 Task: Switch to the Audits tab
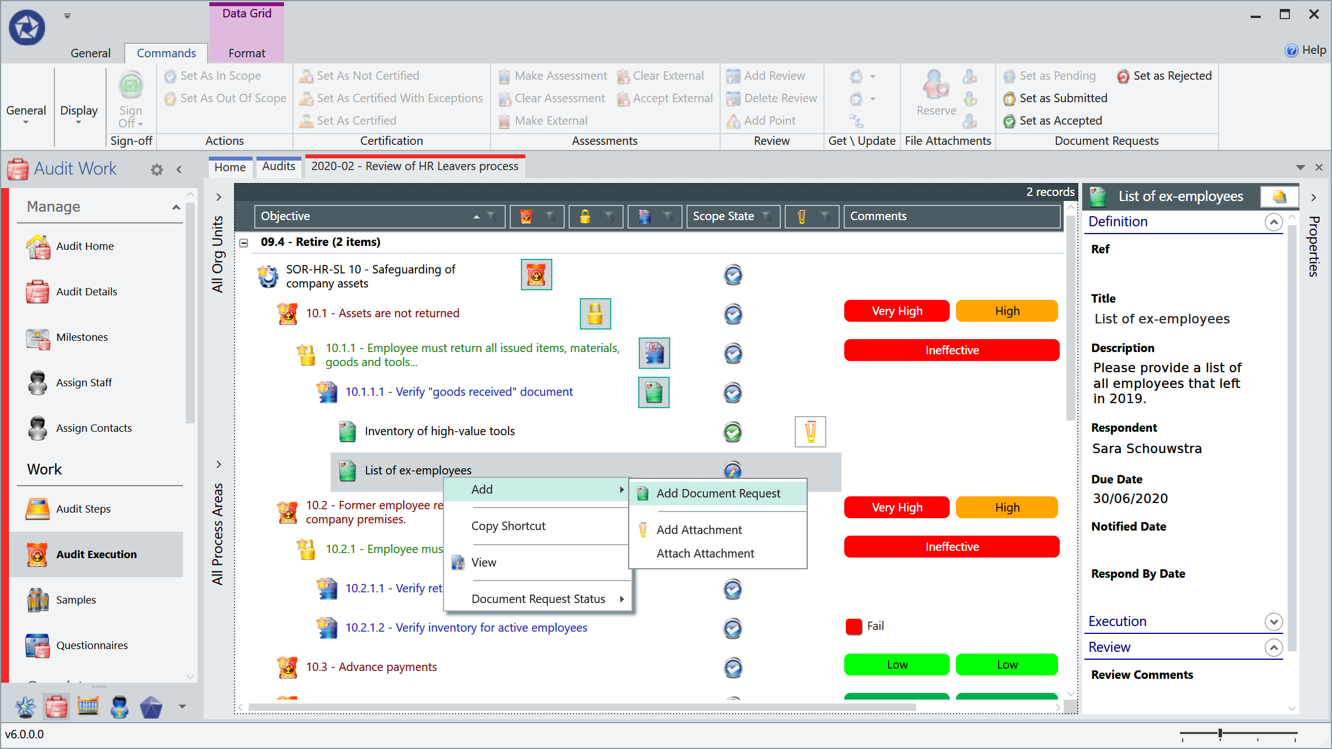coord(278,166)
